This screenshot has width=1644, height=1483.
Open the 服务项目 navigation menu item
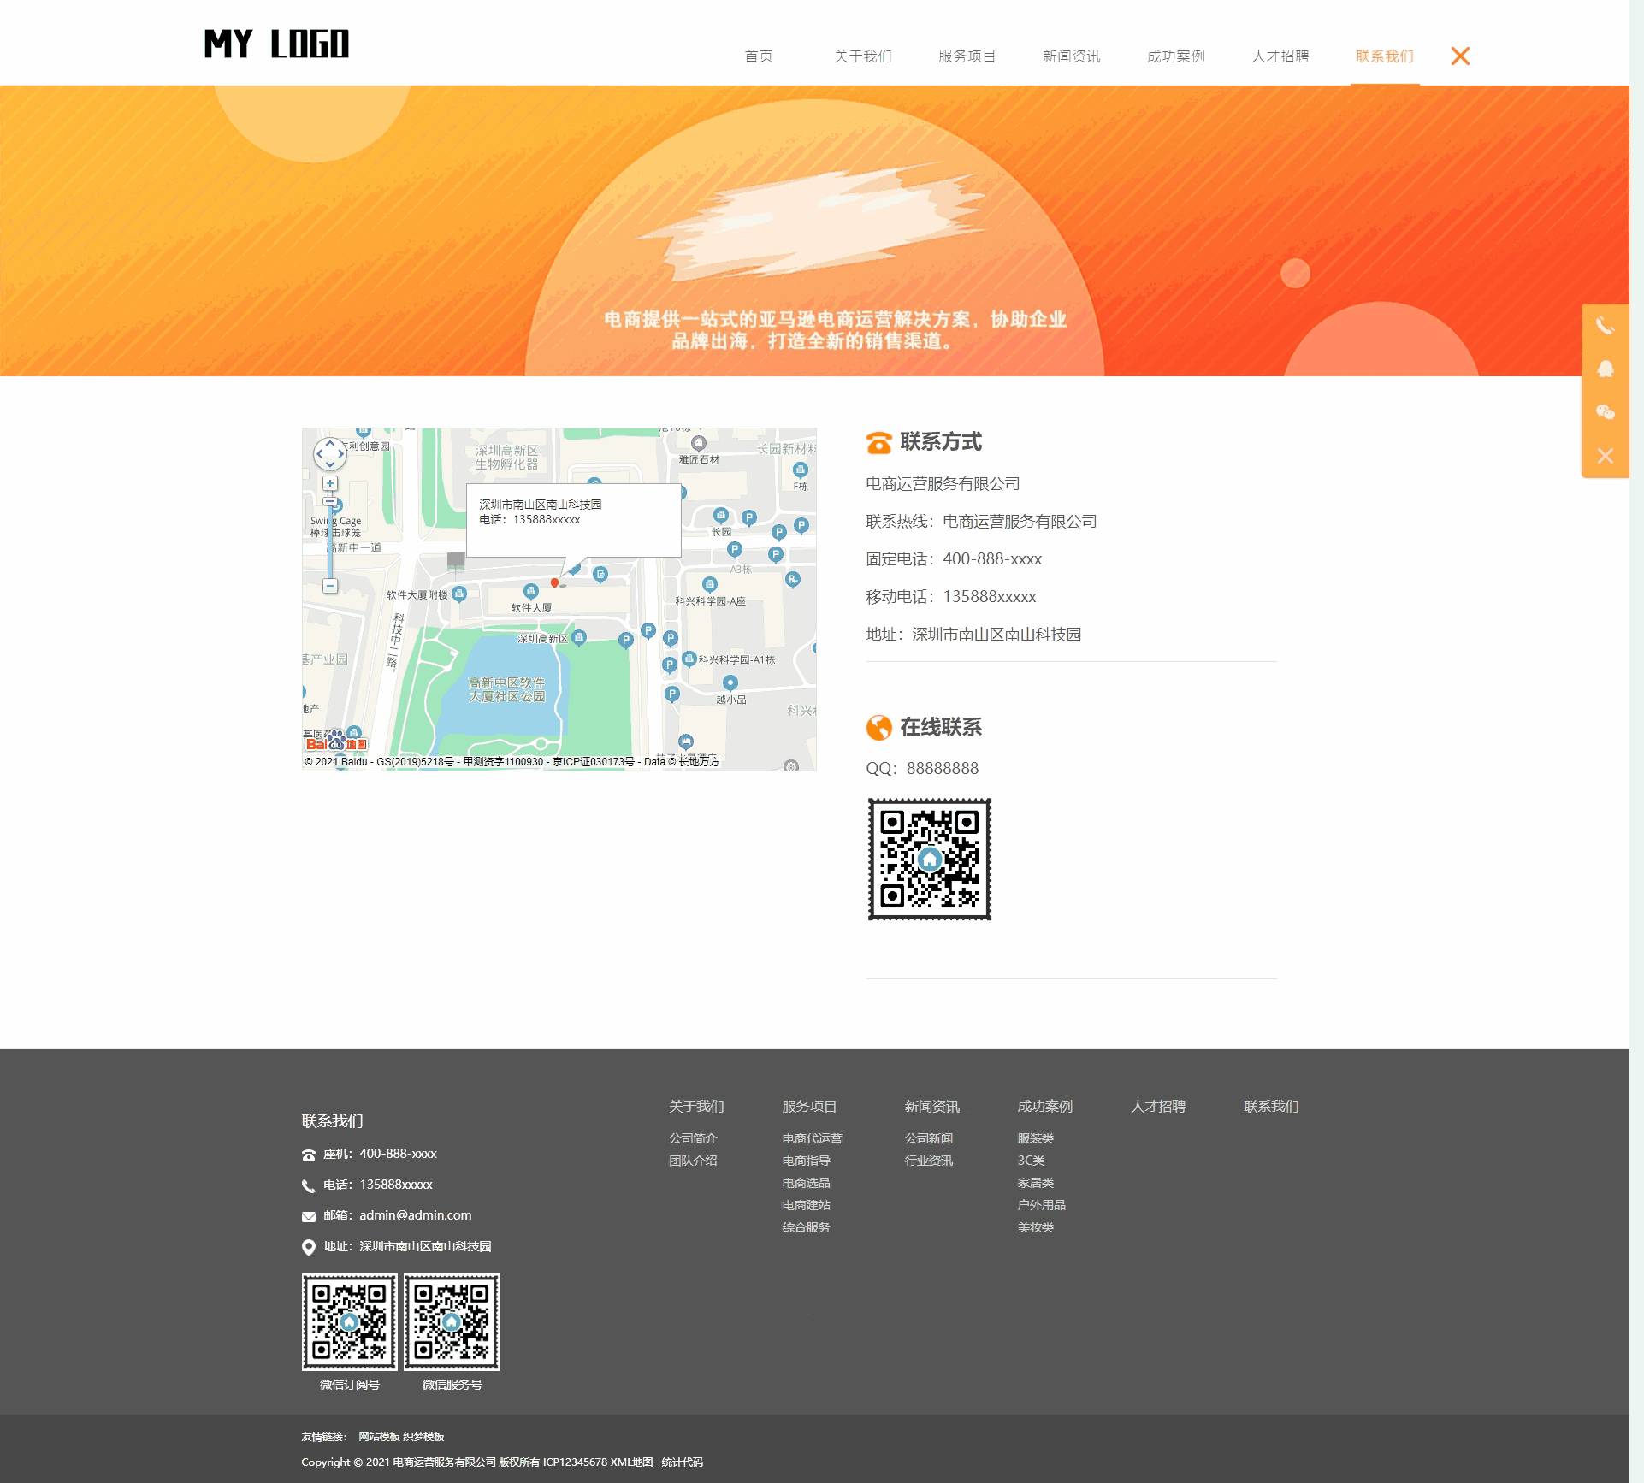[967, 56]
